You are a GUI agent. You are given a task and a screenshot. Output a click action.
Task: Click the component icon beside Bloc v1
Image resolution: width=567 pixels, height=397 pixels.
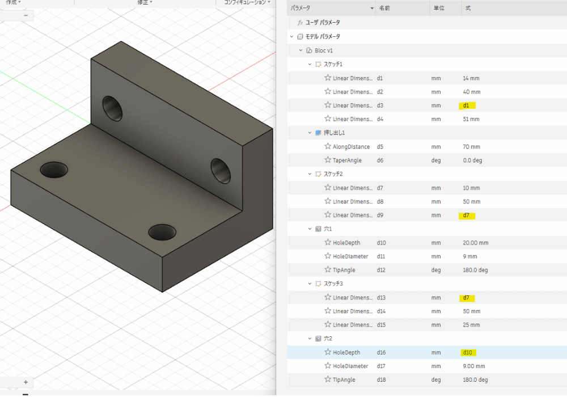click(x=309, y=50)
